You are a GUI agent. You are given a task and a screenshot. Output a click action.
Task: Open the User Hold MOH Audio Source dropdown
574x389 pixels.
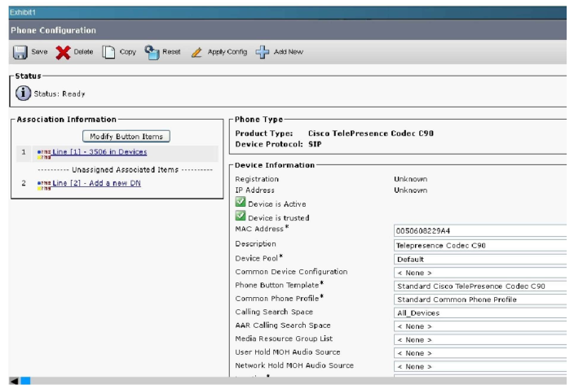480,353
